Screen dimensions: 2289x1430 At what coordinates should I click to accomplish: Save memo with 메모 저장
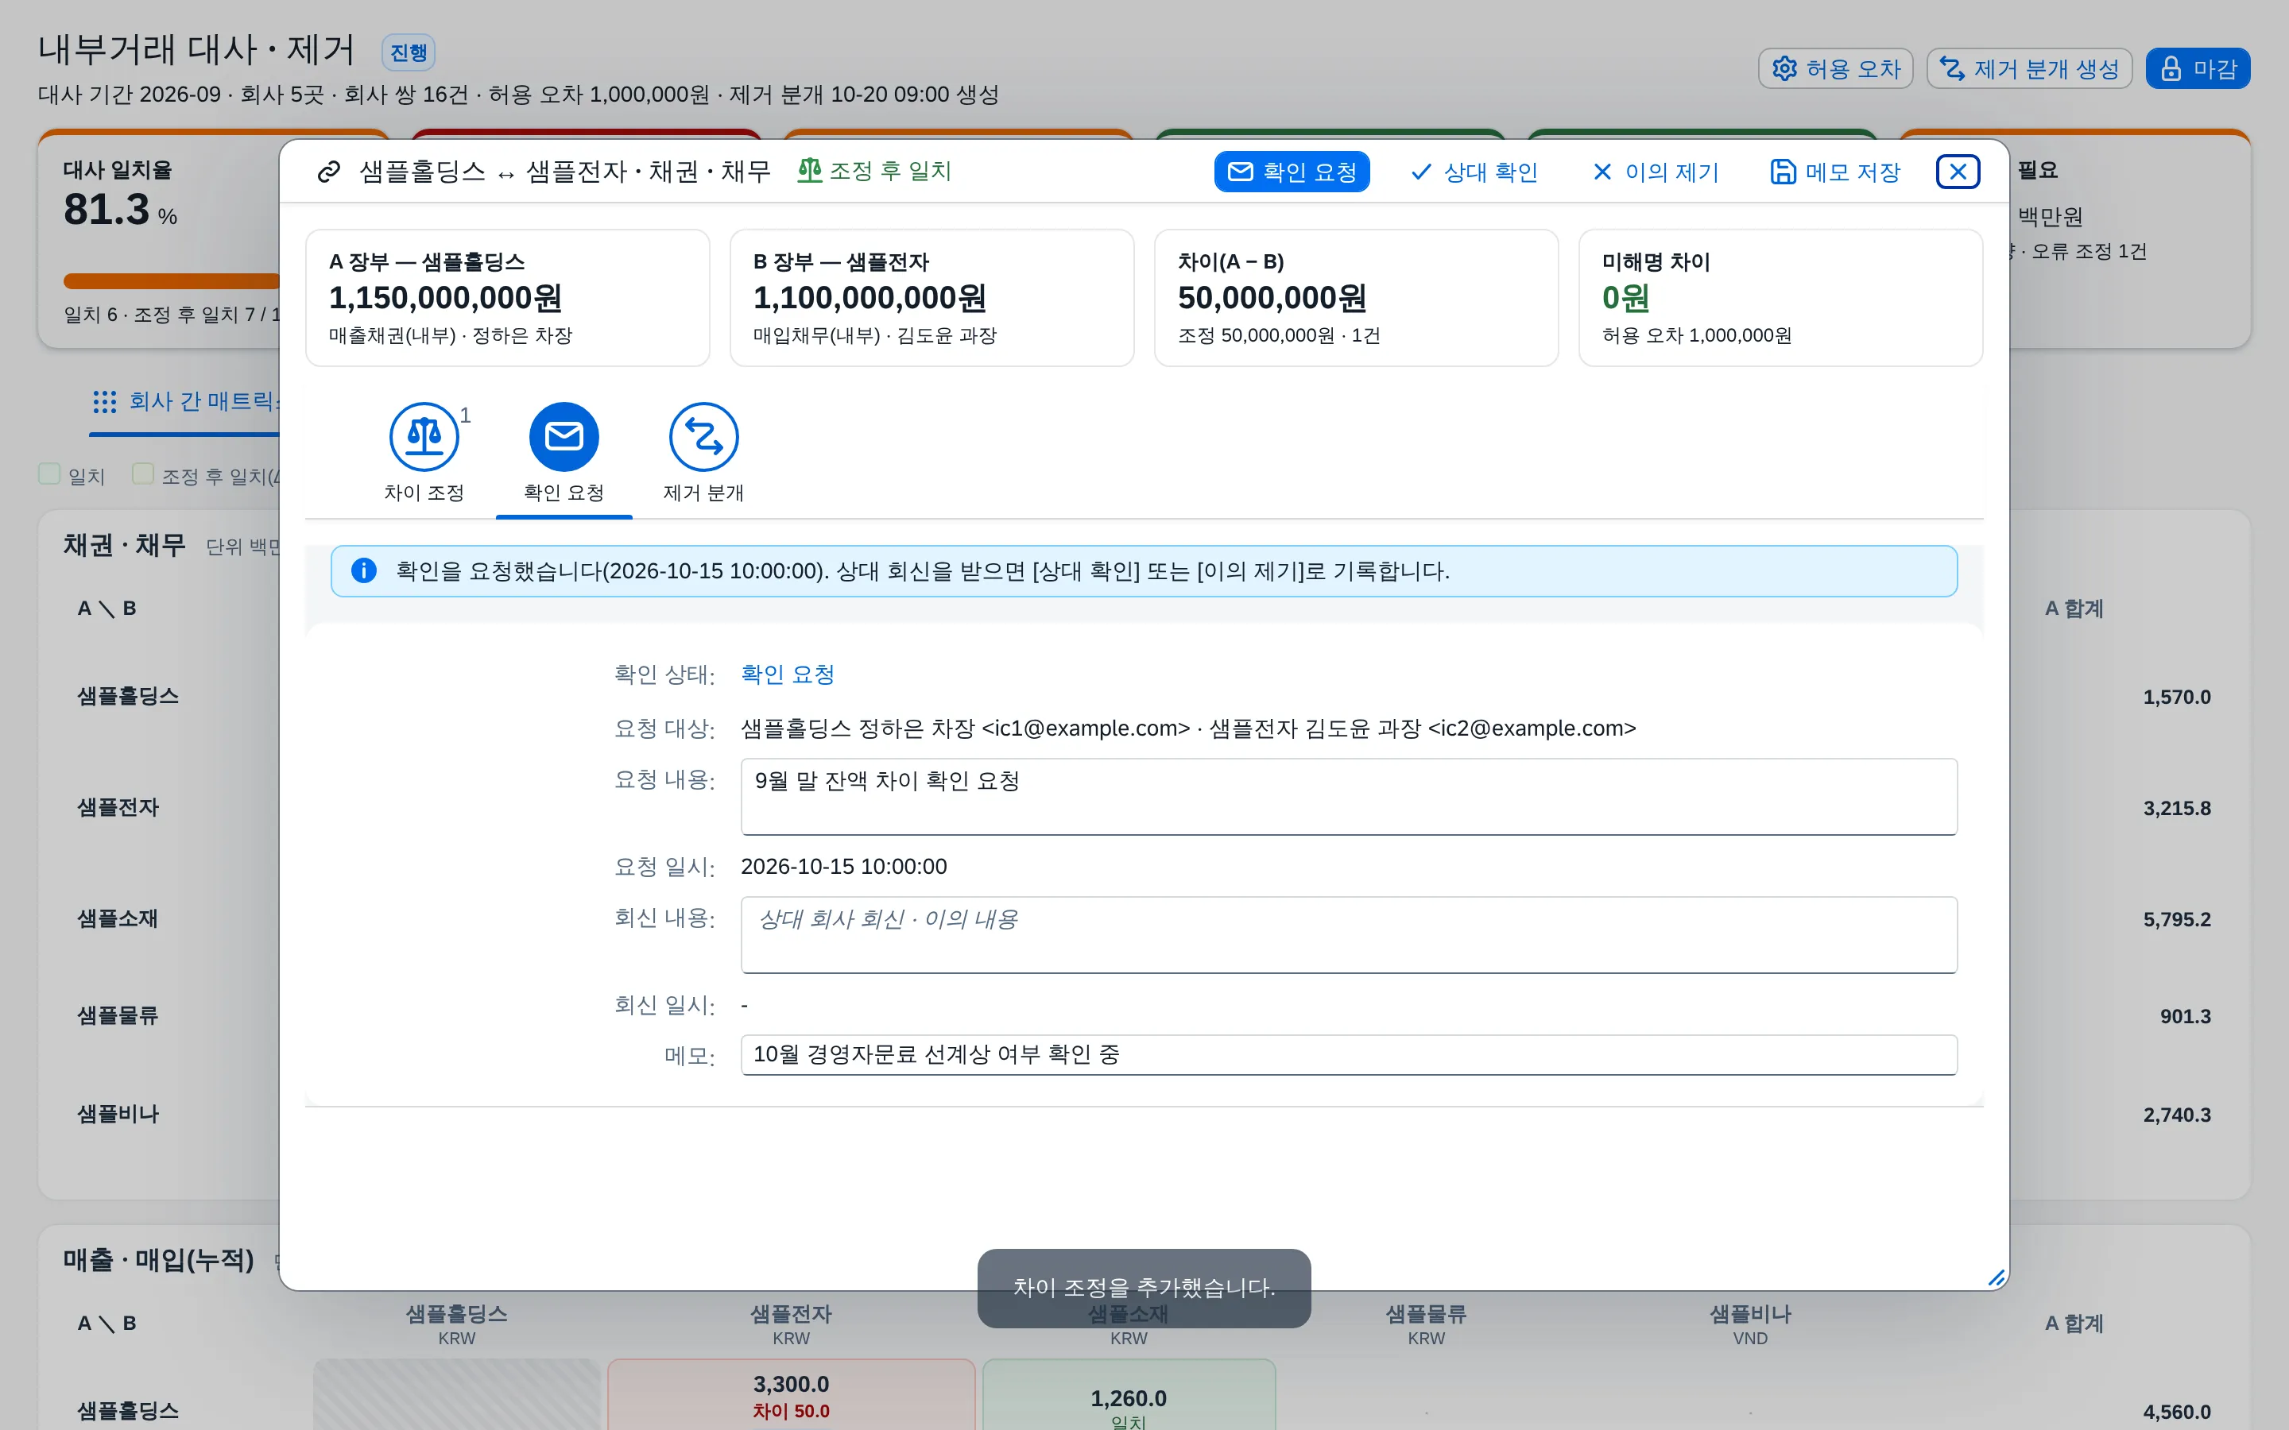click(1835, 171)
